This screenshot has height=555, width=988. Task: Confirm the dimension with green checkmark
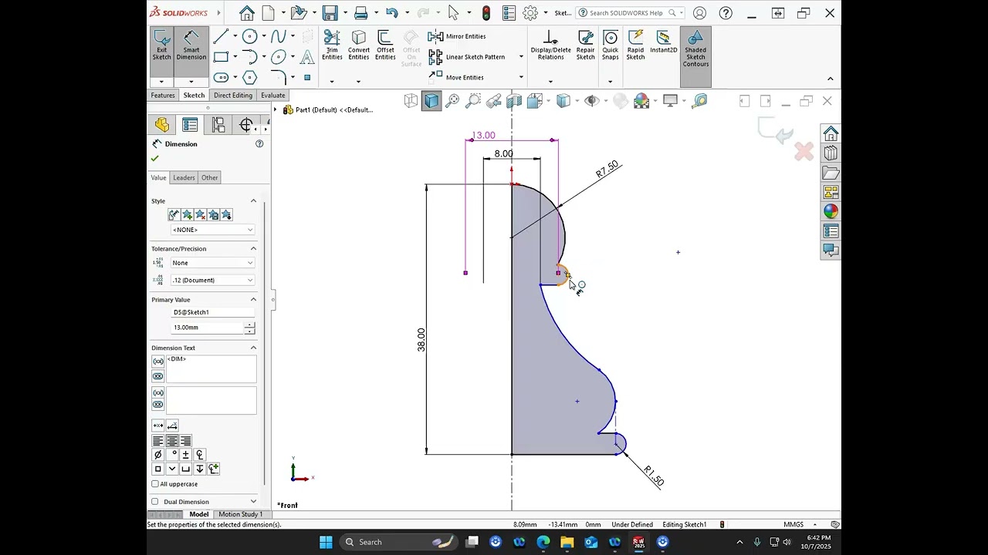(154, 158)
